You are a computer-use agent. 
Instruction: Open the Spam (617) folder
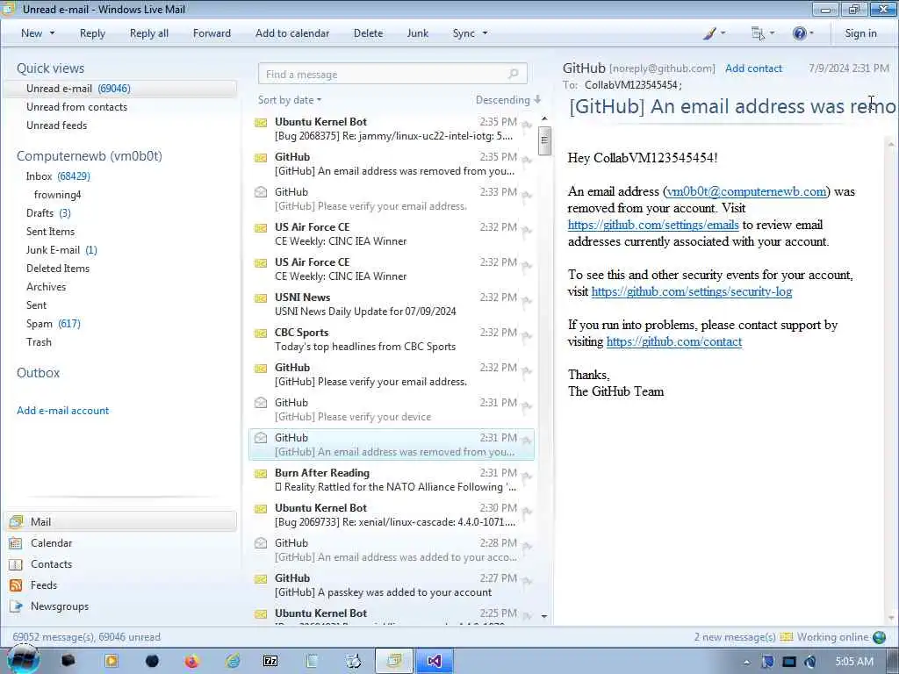point(53,323)
